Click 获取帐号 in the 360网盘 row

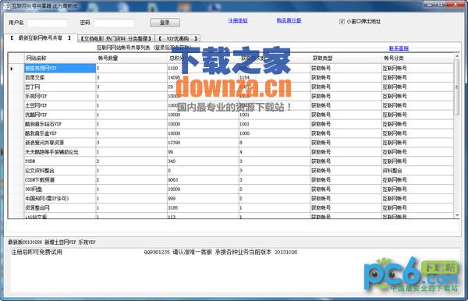pos(346,189)
